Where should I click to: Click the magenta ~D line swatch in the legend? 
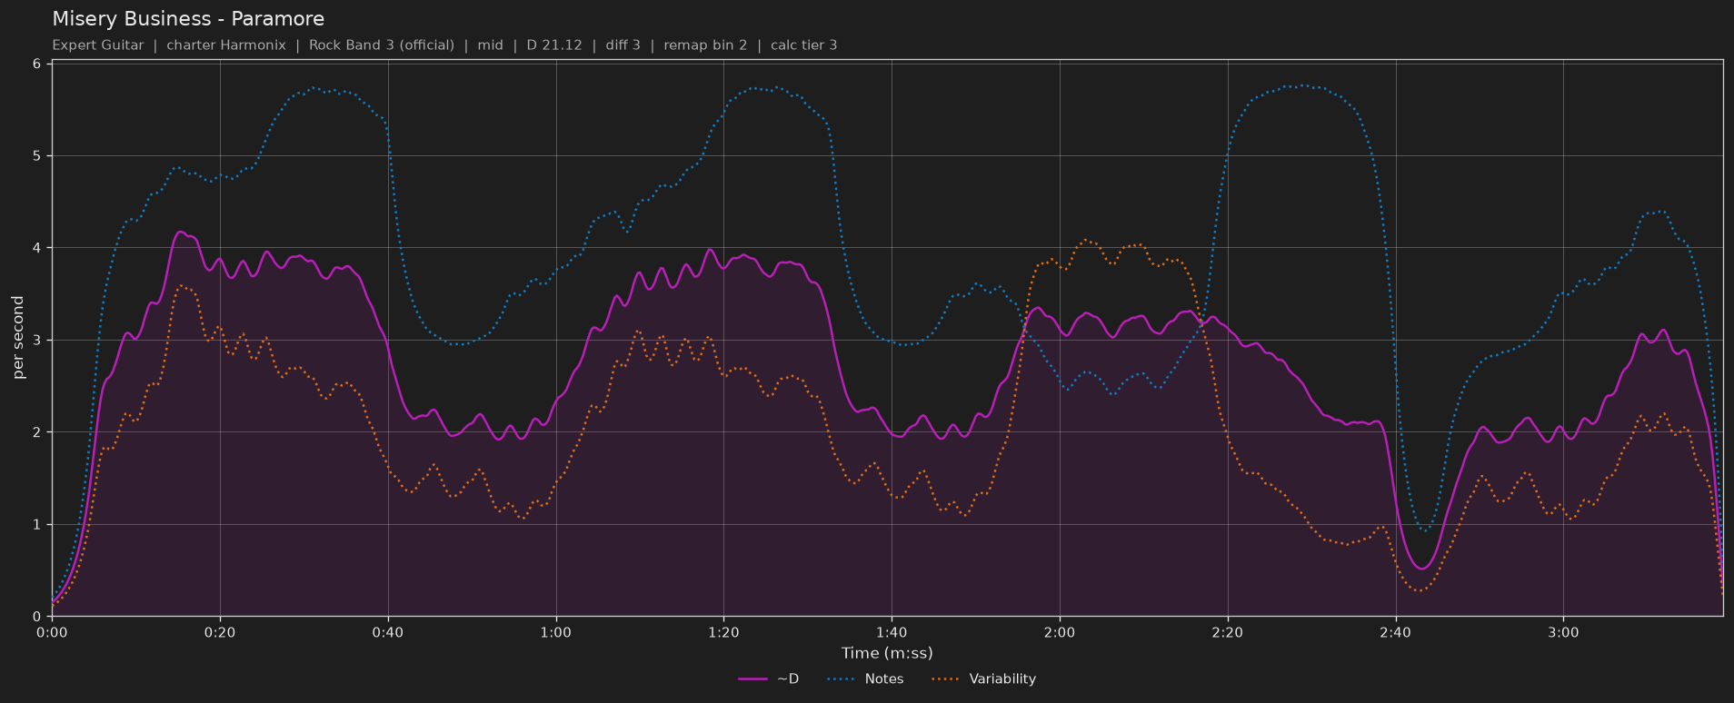[753, 679]
